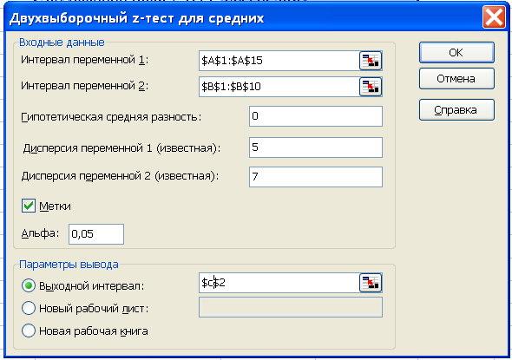The width and height of the screenshot is (512, 360).
Task: Close the z-test dialog window
Action: coord(494,17)
